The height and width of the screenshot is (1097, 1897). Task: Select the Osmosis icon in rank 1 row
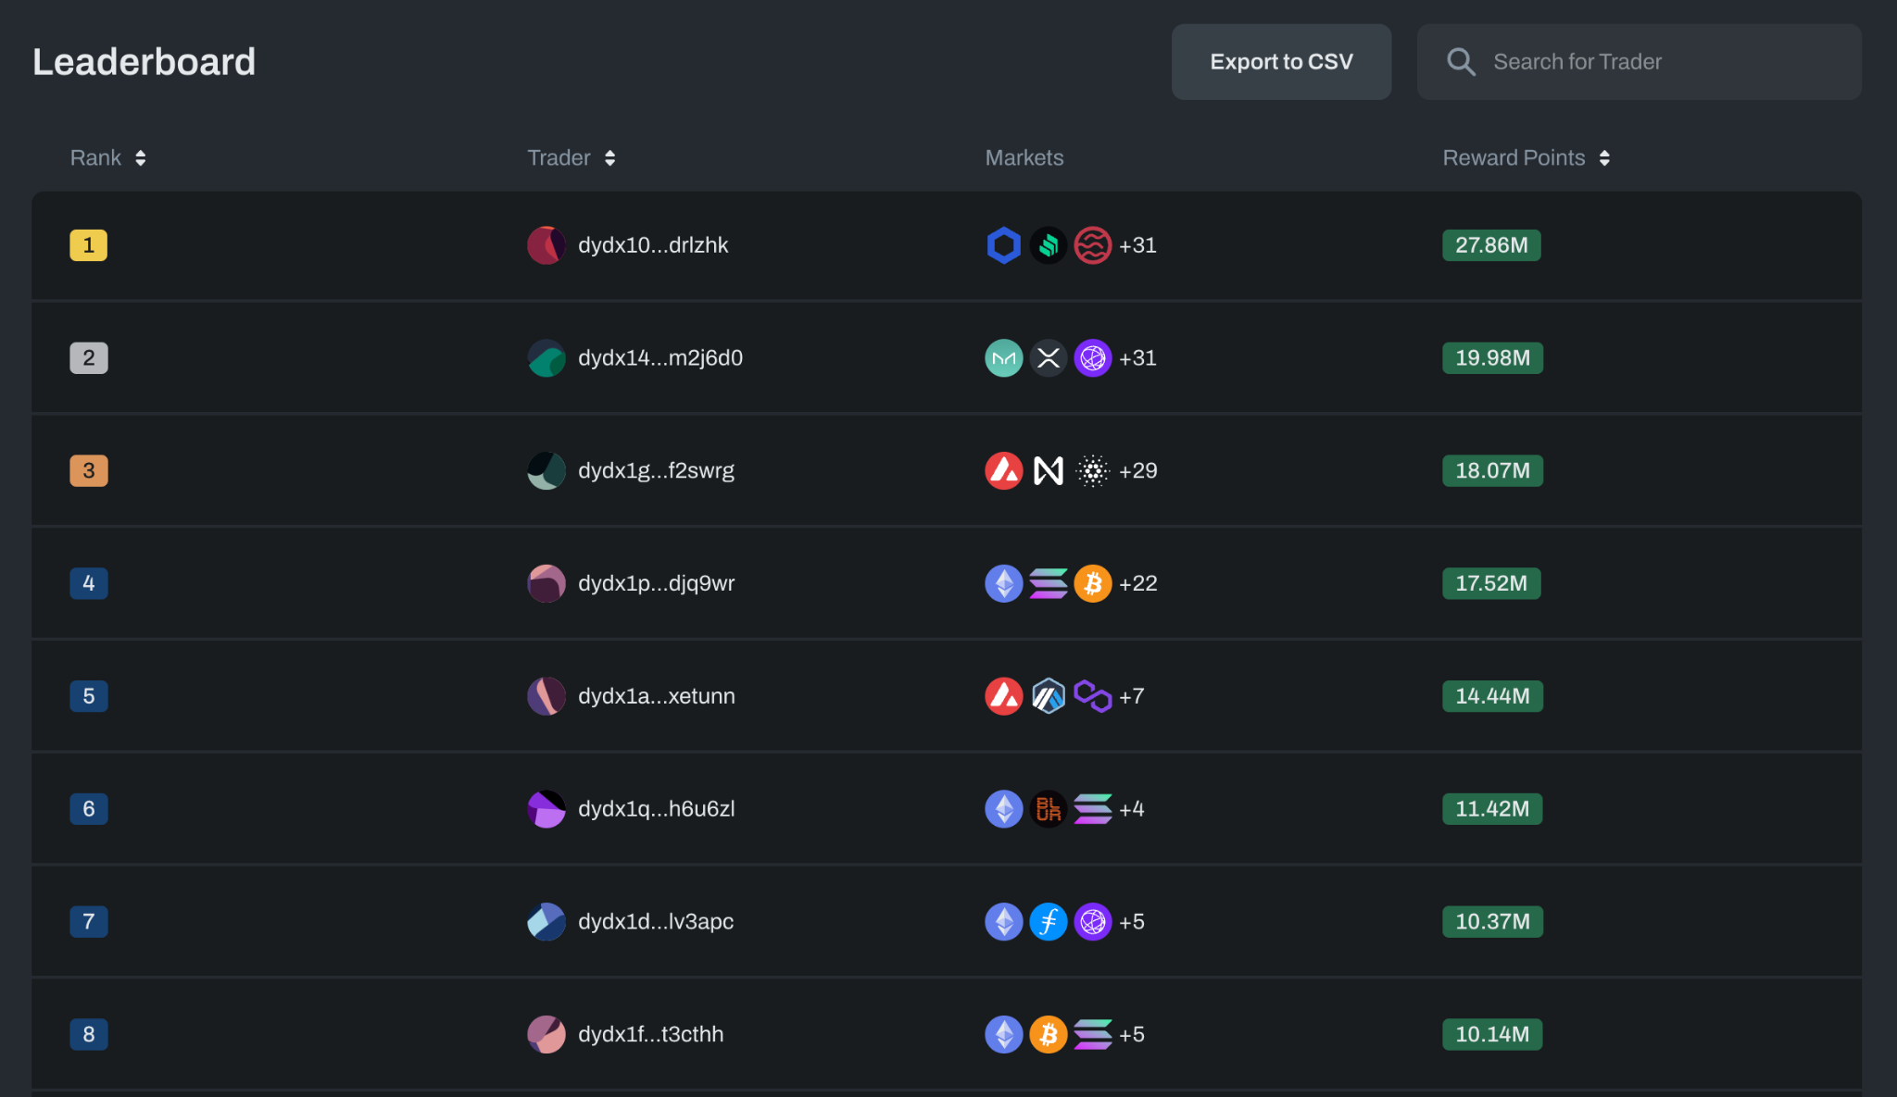pyautogui.click(x=1092, y=245)
